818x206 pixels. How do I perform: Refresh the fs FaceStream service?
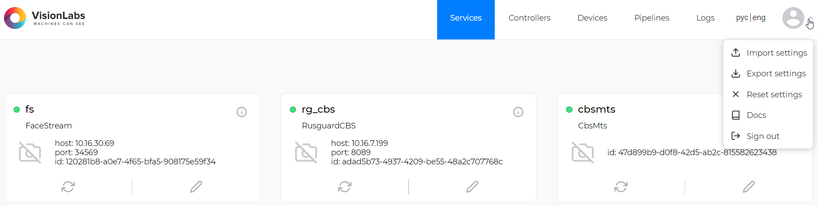pos(68,187)
